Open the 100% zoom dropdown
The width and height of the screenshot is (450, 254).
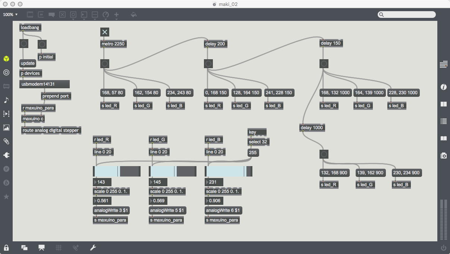click(10, 15)
